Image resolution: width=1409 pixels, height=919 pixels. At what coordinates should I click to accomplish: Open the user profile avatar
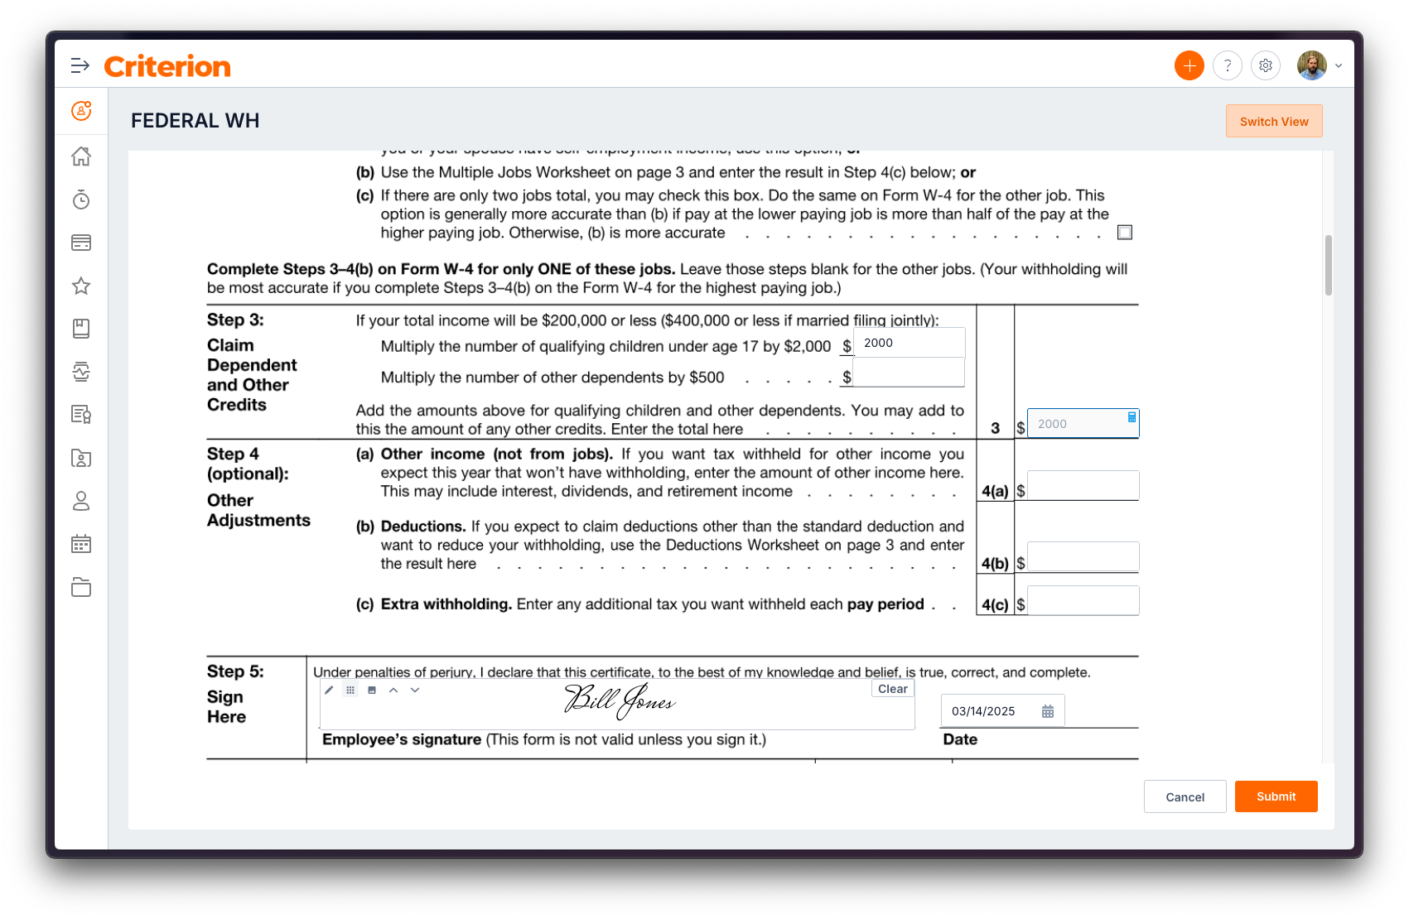1311,65
